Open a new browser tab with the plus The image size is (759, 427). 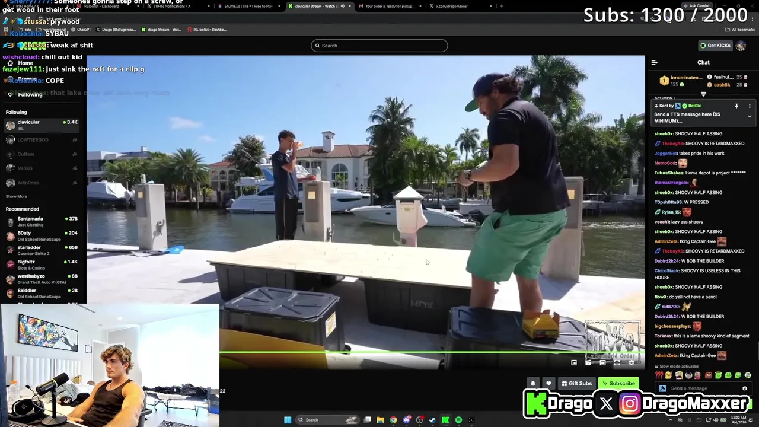click(x=502, y=6)
